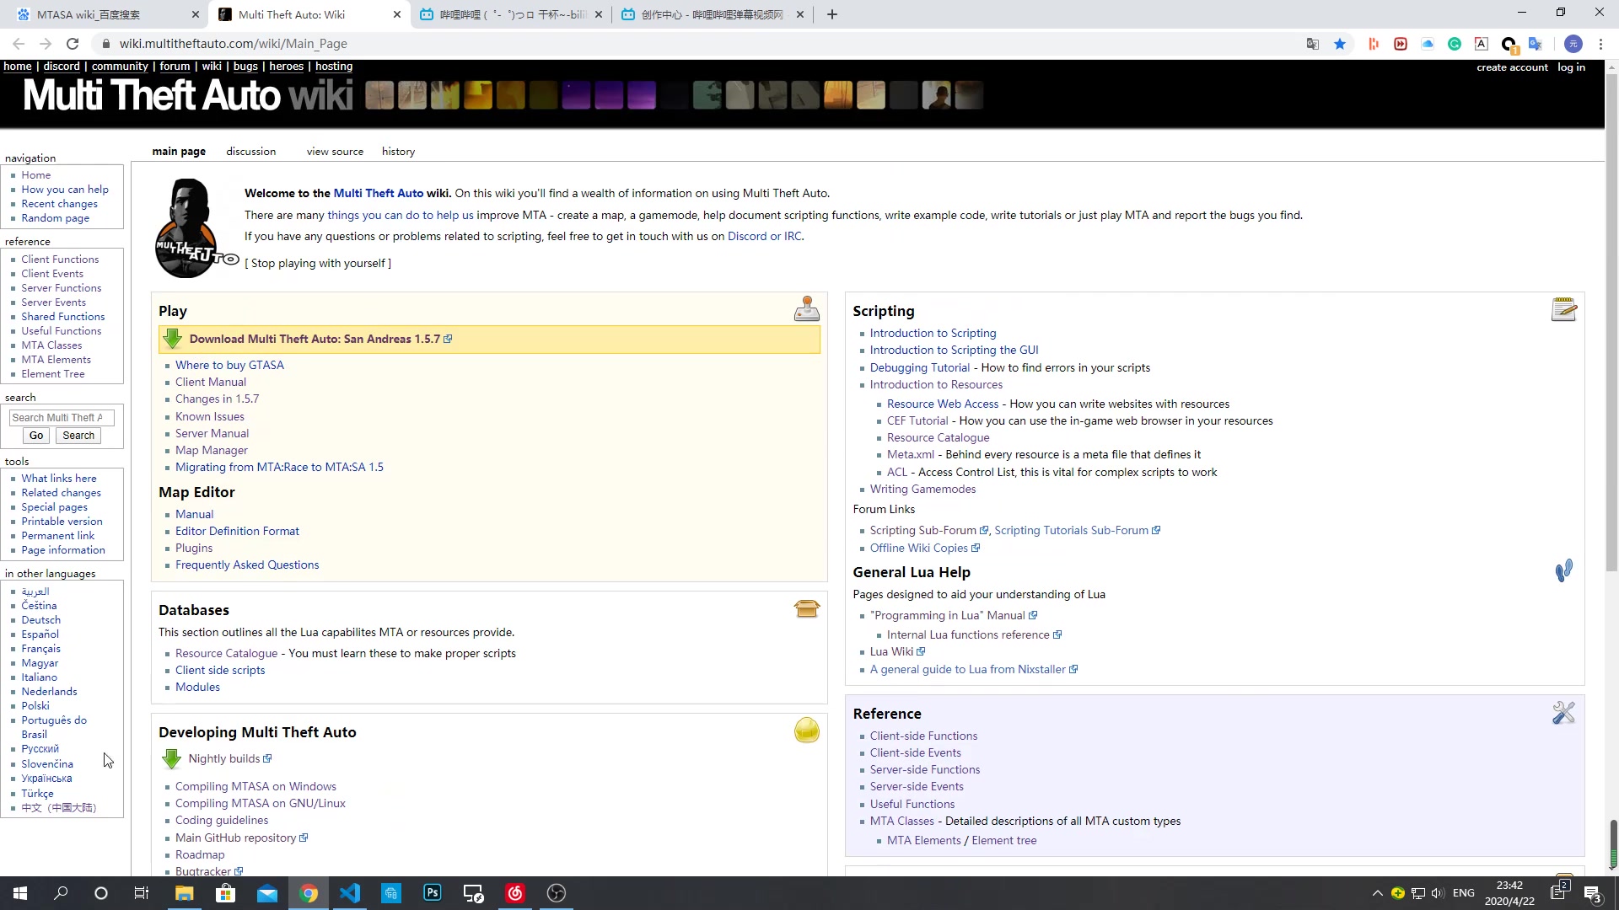Viewport: 1619px width, 910px height.
Task: Close the Multi Theft Auto: Wiki tab
Action: (x=397, y=14)
